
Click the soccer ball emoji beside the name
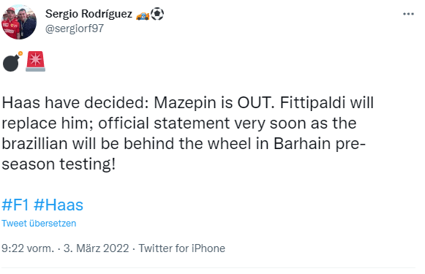pyautogui.click(x=157, y=14)
